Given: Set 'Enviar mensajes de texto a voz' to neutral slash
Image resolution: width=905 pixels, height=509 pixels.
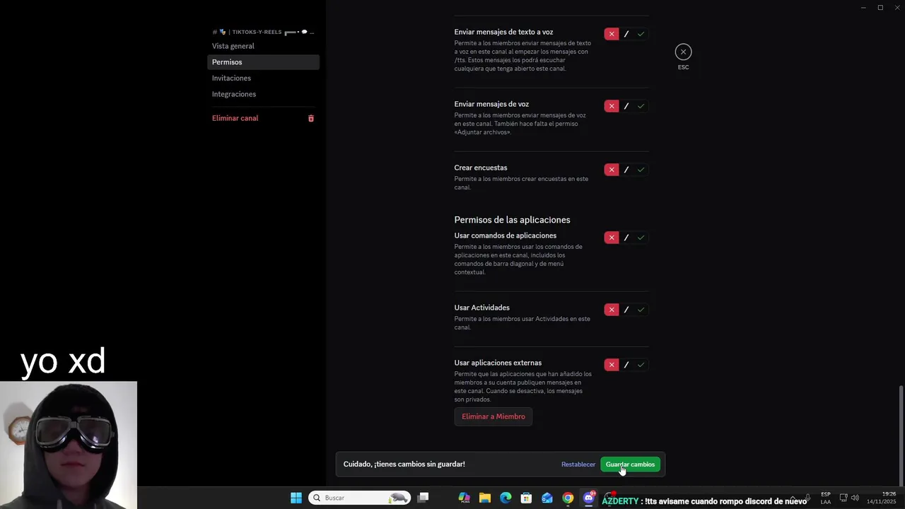Looking at the screenshot, I should 626,34.
